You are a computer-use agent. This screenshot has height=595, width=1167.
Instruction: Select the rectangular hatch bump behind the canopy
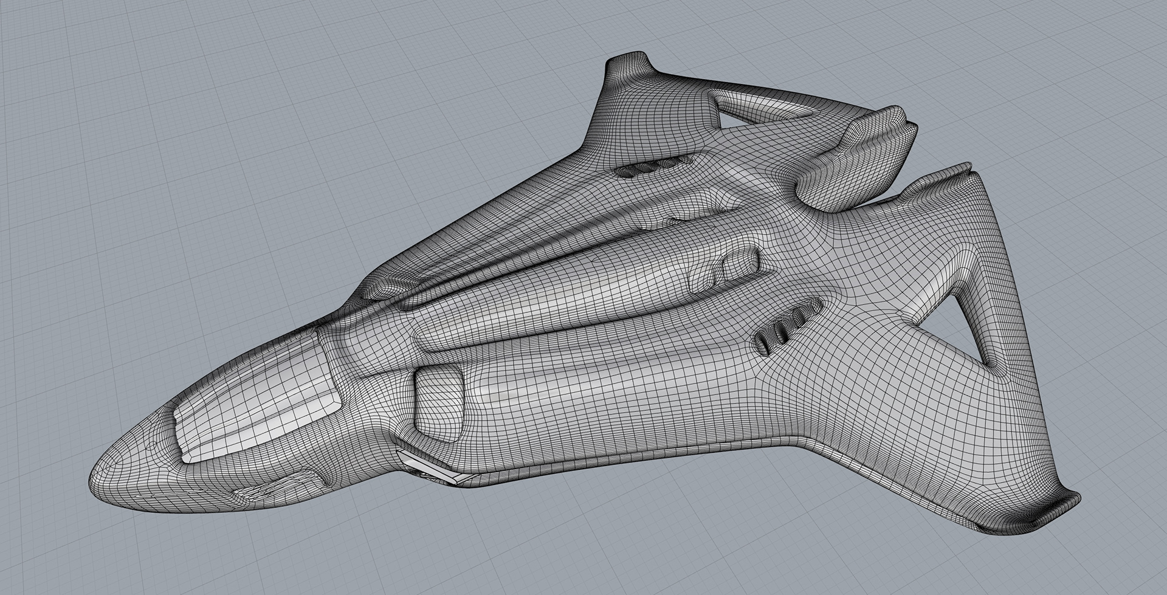click(439, 404)
